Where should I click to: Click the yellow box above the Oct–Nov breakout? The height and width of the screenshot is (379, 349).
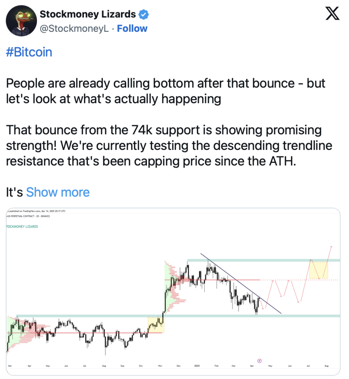click(156, 325)
